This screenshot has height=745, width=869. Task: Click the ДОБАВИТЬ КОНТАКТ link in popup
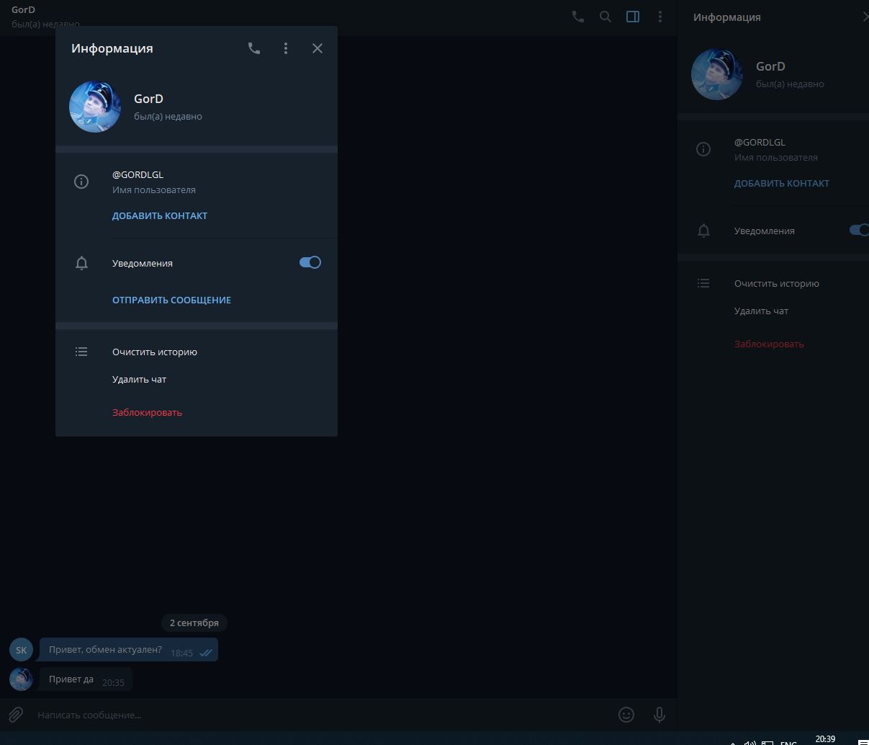point(160,215)
